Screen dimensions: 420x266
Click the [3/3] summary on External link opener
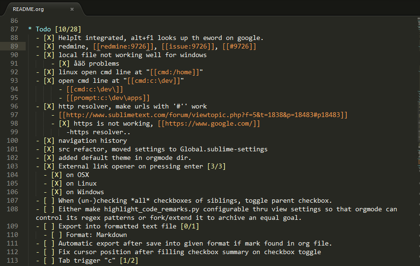click(x=216, y=167)
